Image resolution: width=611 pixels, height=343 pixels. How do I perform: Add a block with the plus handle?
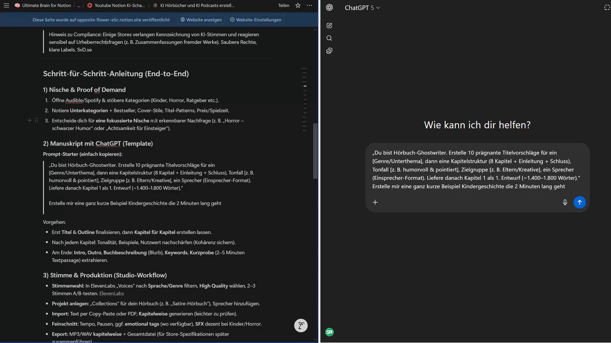pyautogui.click(x=30, y=120)
